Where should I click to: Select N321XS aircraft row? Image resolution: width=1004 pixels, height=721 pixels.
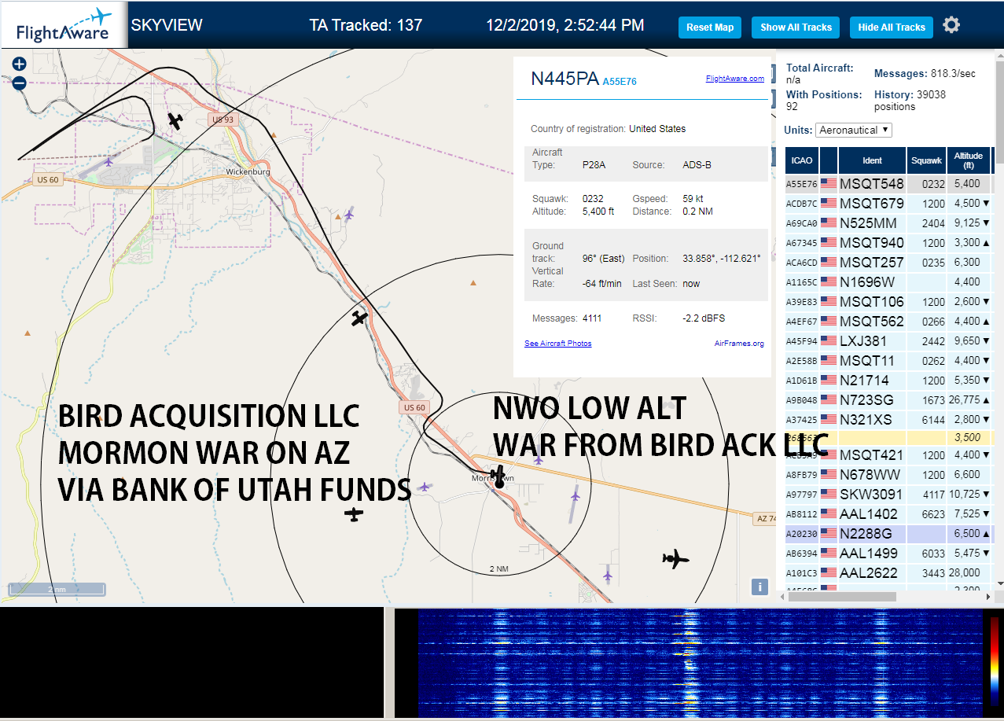click(888, 420)
